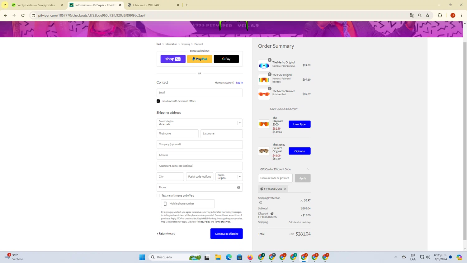Go to Cart breadcrumb
Screen dimensions: 467x263
pos(159,44)
